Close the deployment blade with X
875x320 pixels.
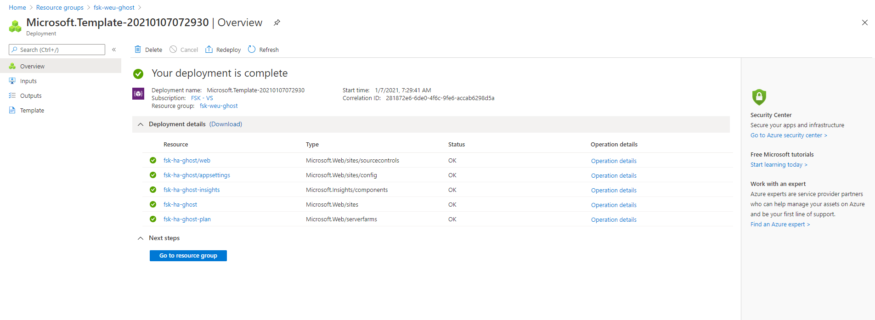pyautogui.click(x=865, y=22)
